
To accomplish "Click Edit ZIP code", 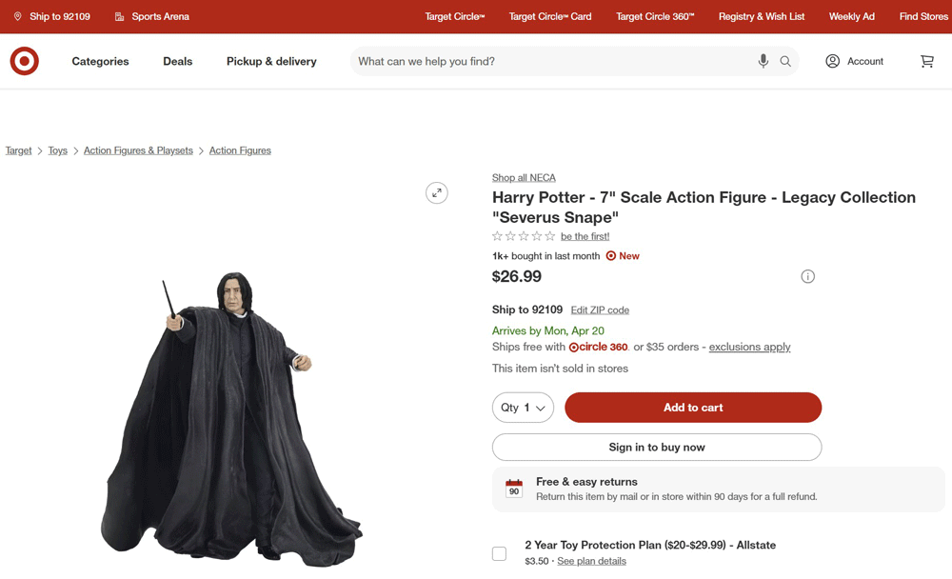I will [599, 309].
